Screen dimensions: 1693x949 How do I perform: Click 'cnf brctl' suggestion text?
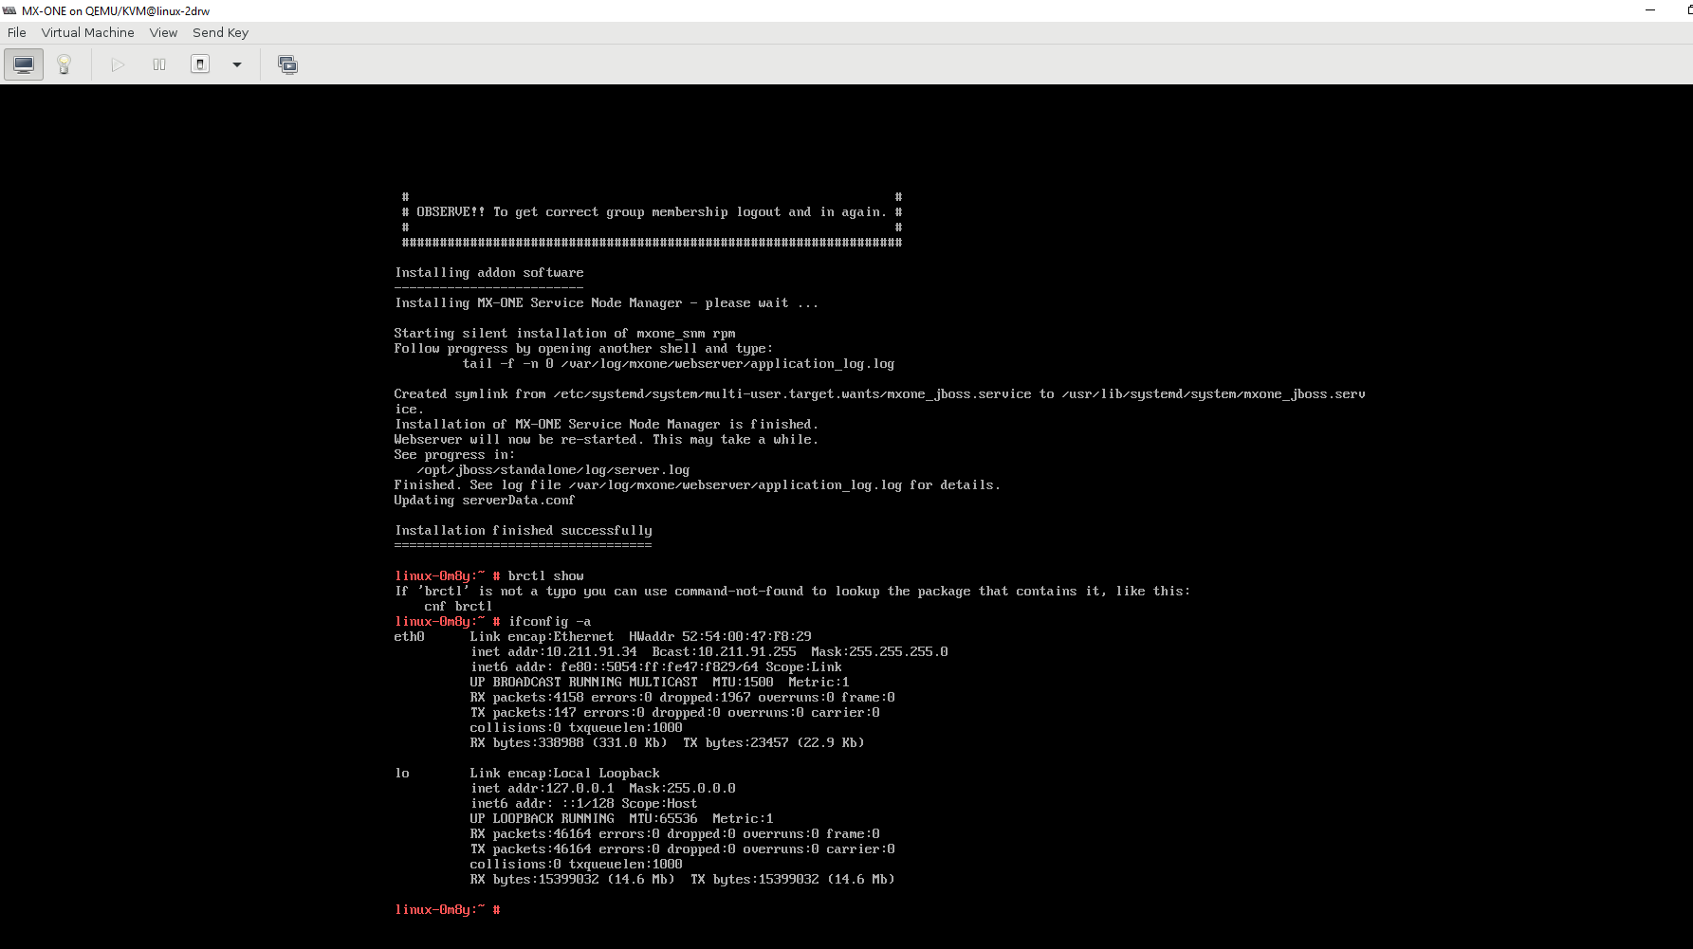(459, 606)
